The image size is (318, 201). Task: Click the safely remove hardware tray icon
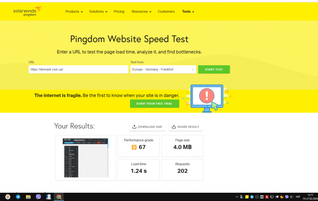(x=242, y=197)
